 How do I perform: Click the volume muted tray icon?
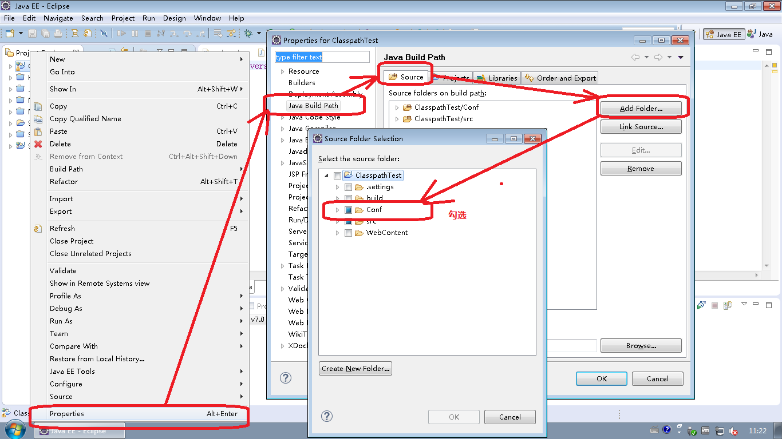[x=733, y=431]
